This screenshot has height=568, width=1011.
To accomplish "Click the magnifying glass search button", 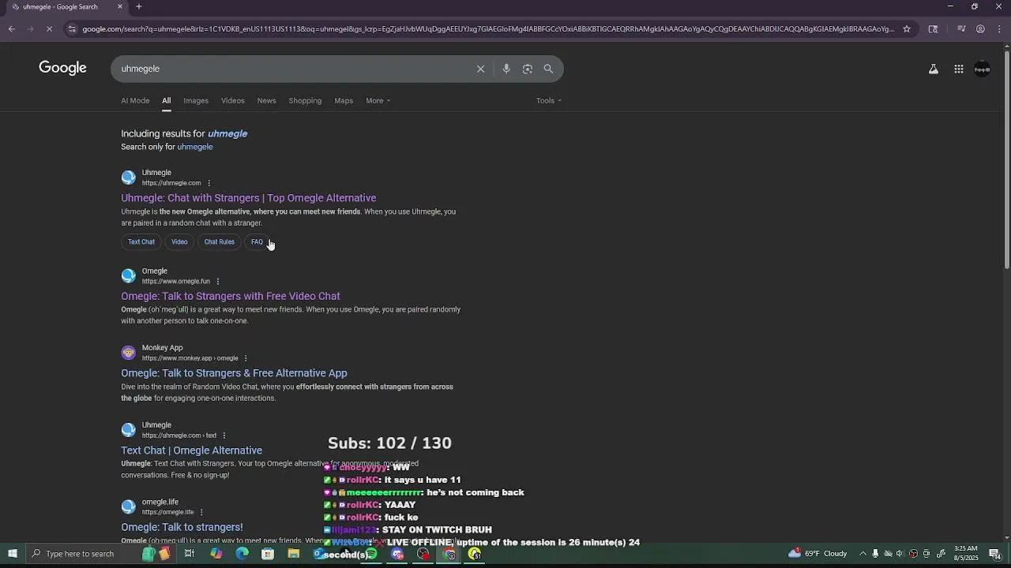I will (x=548, y=69).
